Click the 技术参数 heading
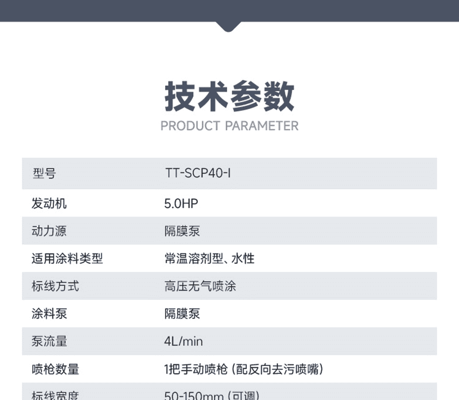This screenshot has width=459, height=400. point(229,96)
